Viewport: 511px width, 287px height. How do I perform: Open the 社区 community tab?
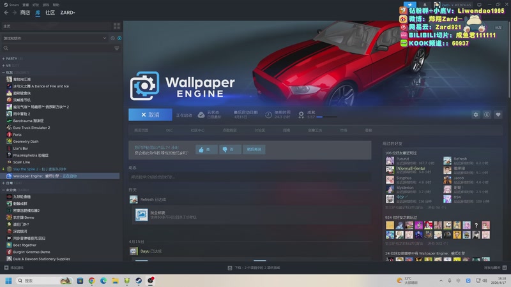50,12
